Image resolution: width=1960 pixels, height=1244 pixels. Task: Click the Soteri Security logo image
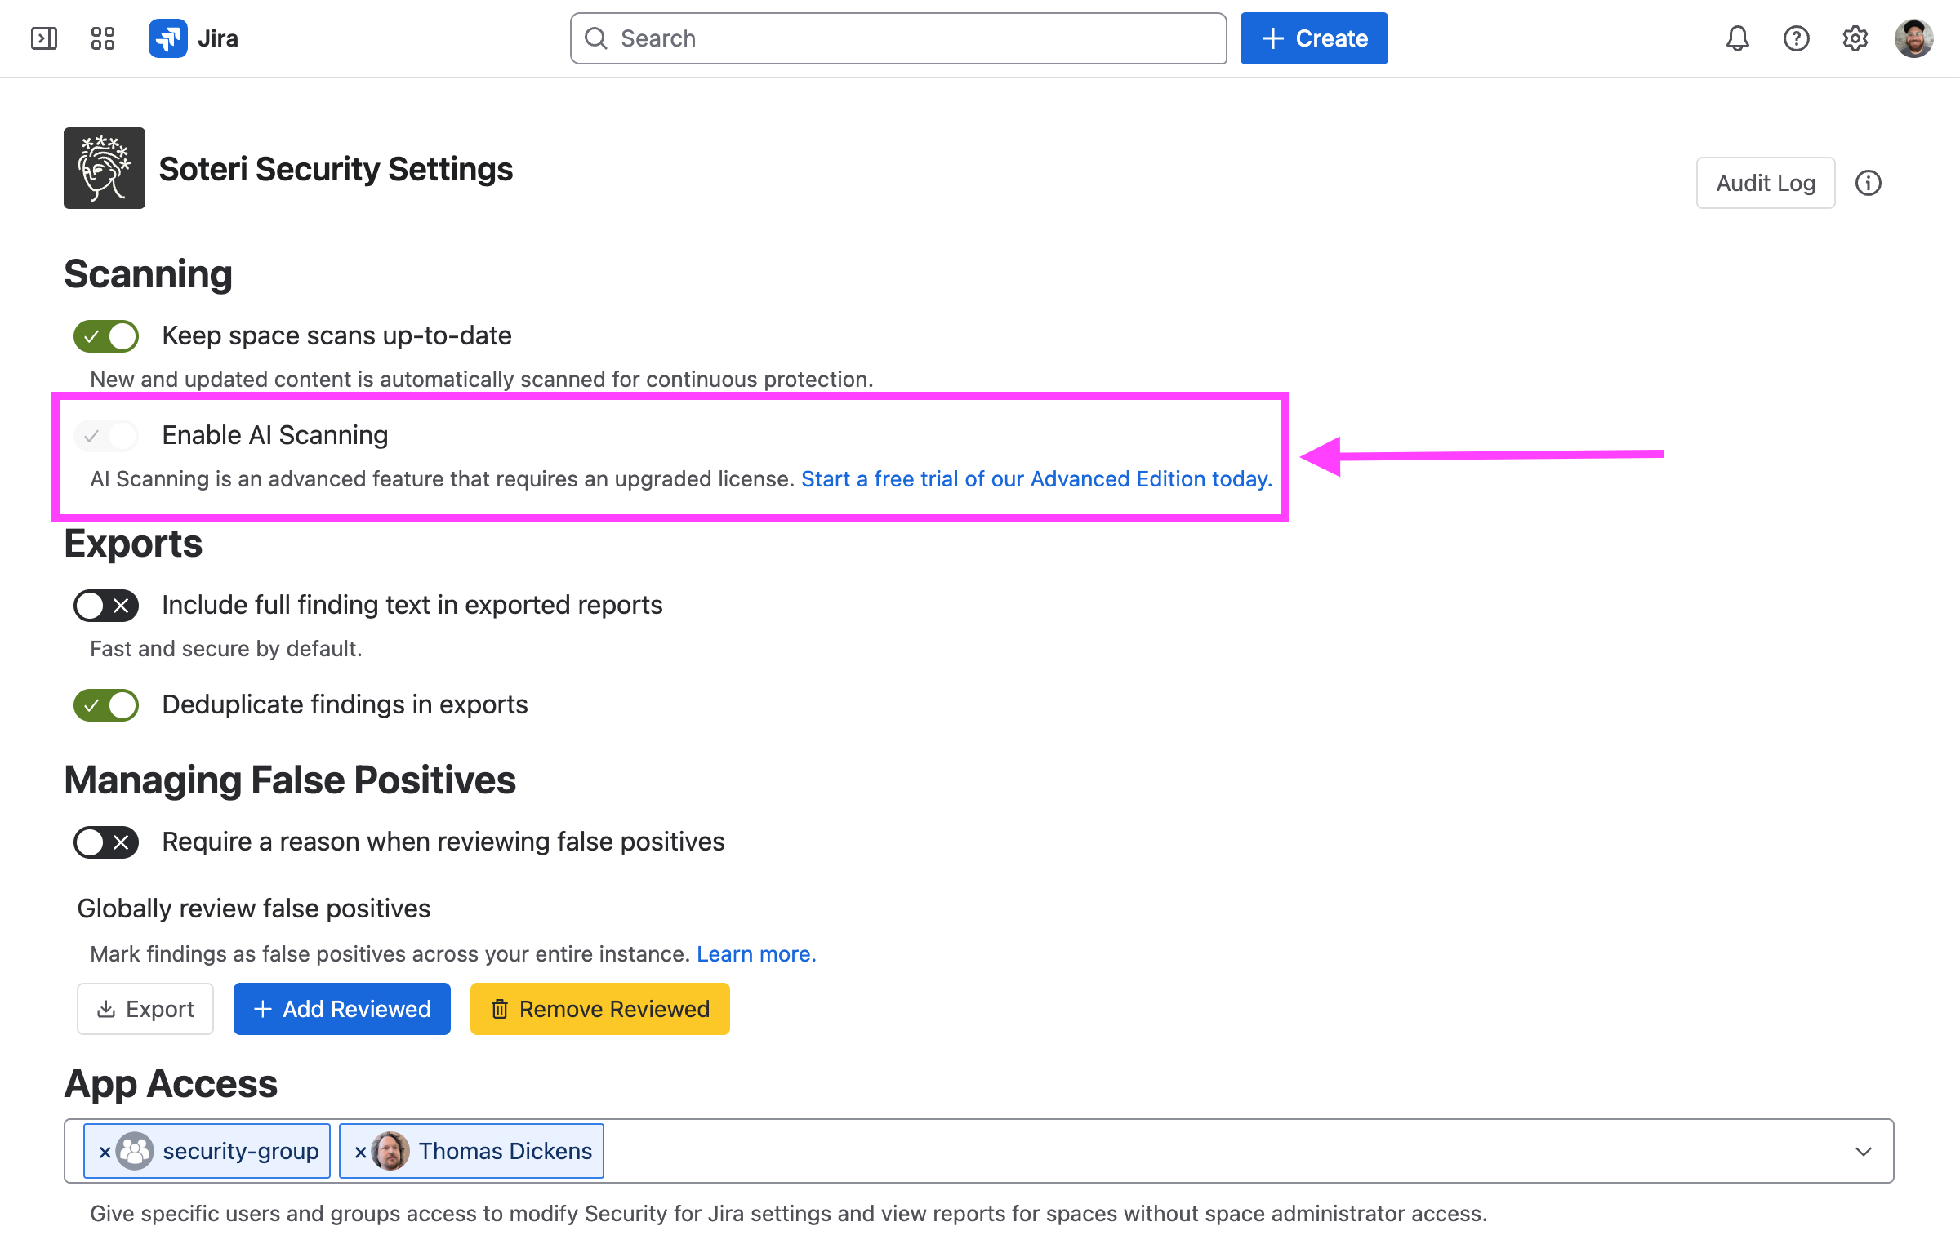105,168
